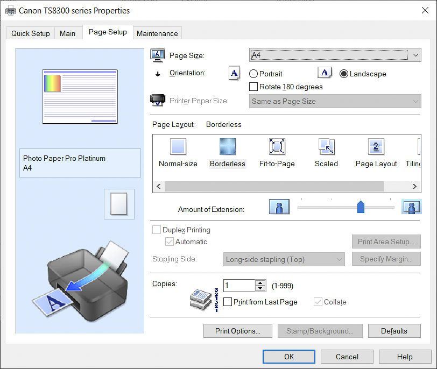Select Landscape orientation
Screen dimensions: 437x369
click(344, 74)
